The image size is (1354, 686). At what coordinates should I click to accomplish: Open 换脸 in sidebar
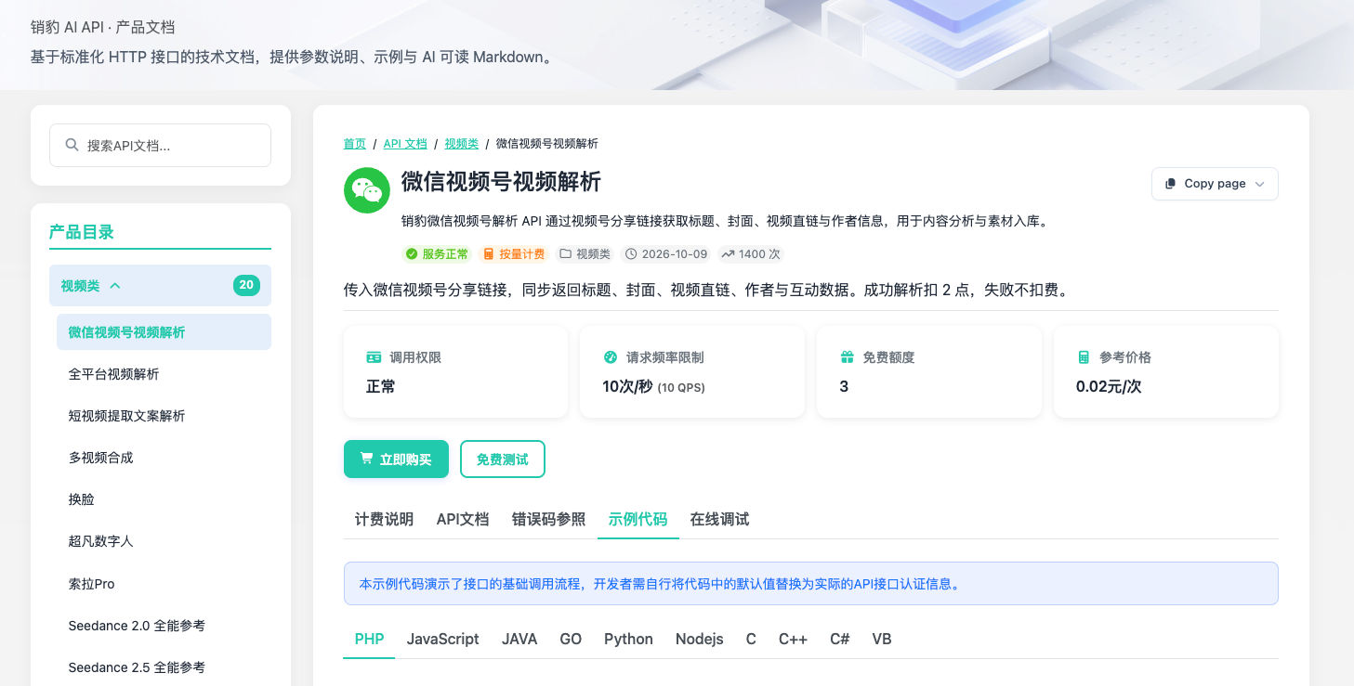coord(164,499)
